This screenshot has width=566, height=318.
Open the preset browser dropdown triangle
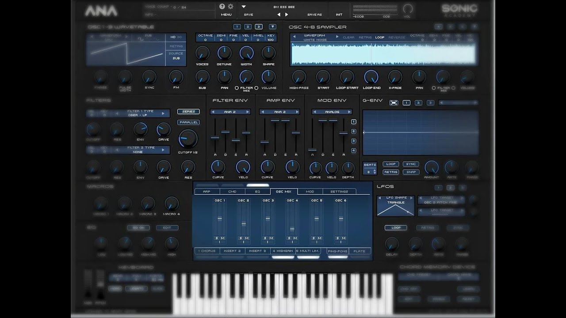243,7
